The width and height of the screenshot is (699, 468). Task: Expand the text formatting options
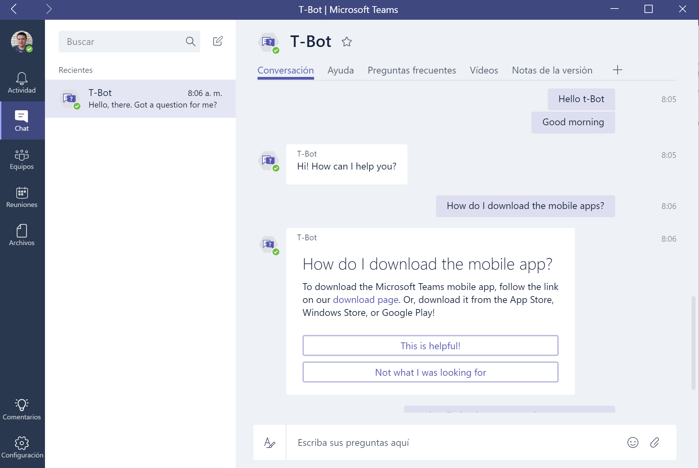(x=269, y=442)
